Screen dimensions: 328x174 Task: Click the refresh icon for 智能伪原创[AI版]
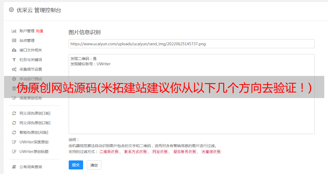[x=14, y=132]
